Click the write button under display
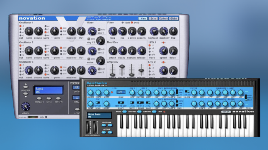The width and height of the screenshot is (268, 150). click(x=49, y=98)
